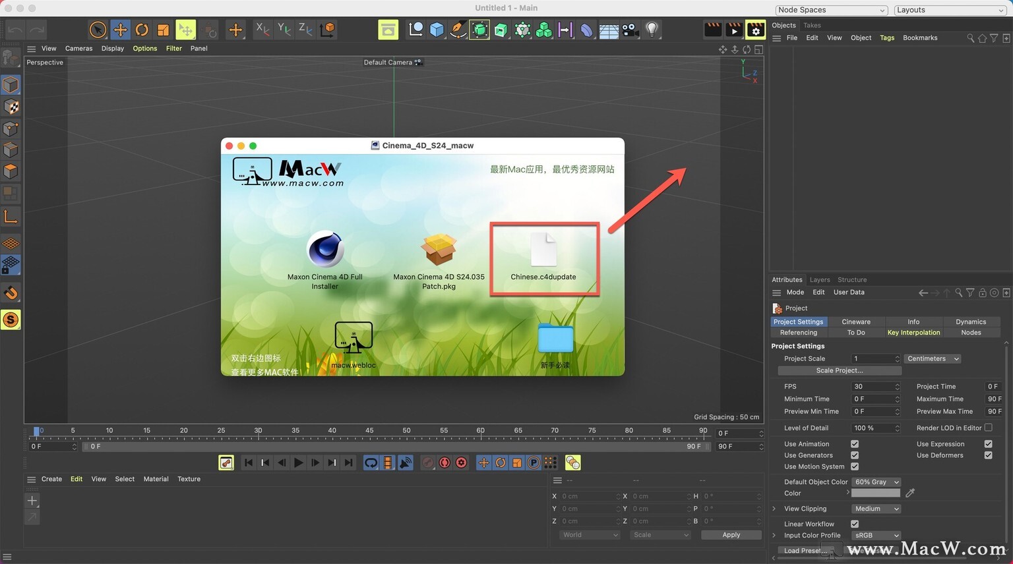The image size is (1013, 564).
Task: Open the Floor grid object icon
Action: click(x=609, y=30)
